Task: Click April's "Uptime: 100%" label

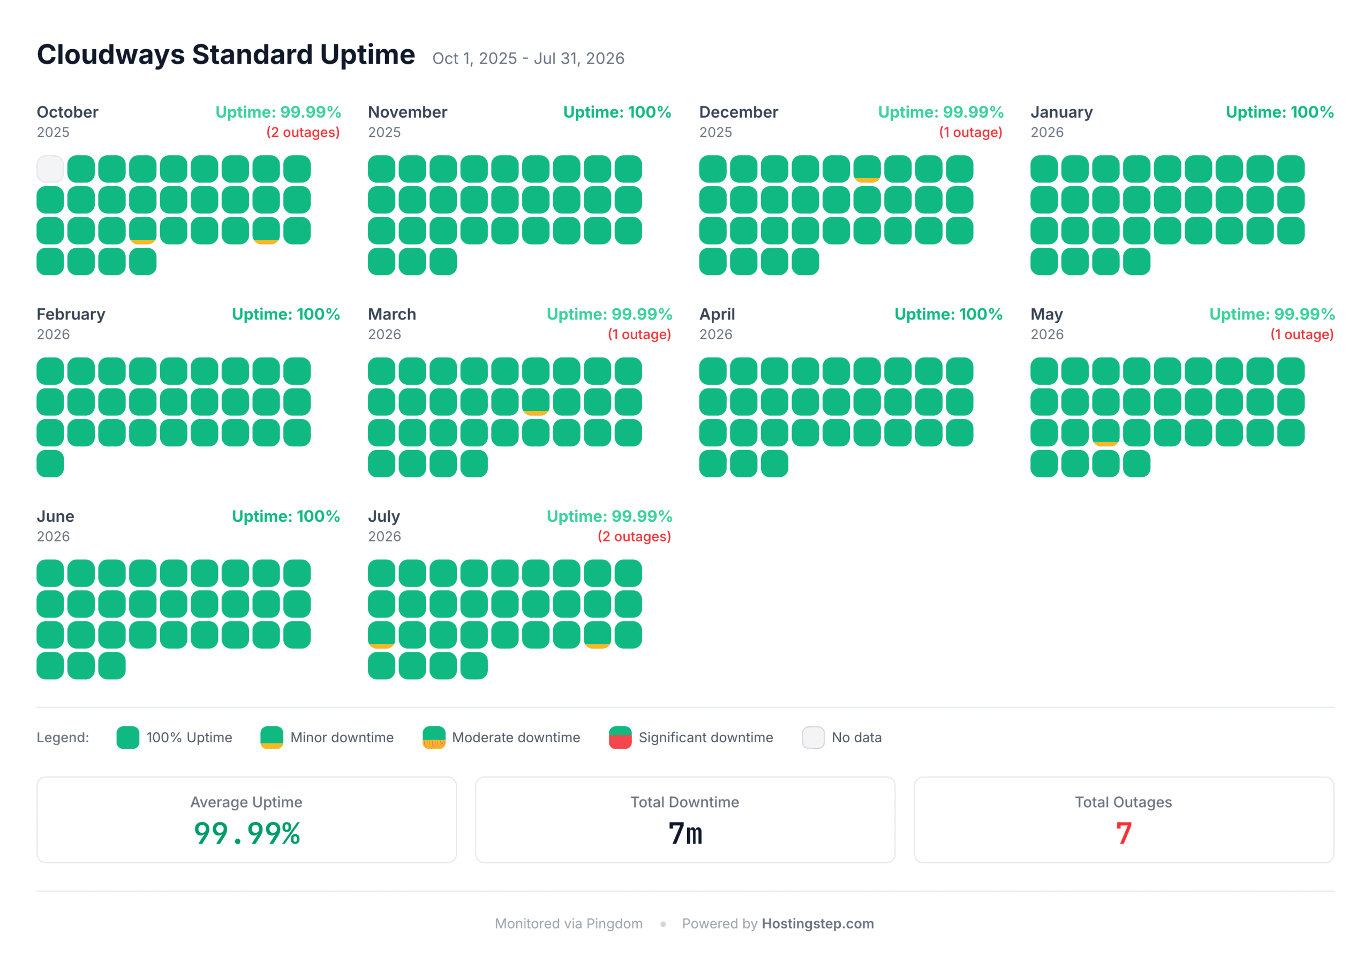Action: (948, 314)
